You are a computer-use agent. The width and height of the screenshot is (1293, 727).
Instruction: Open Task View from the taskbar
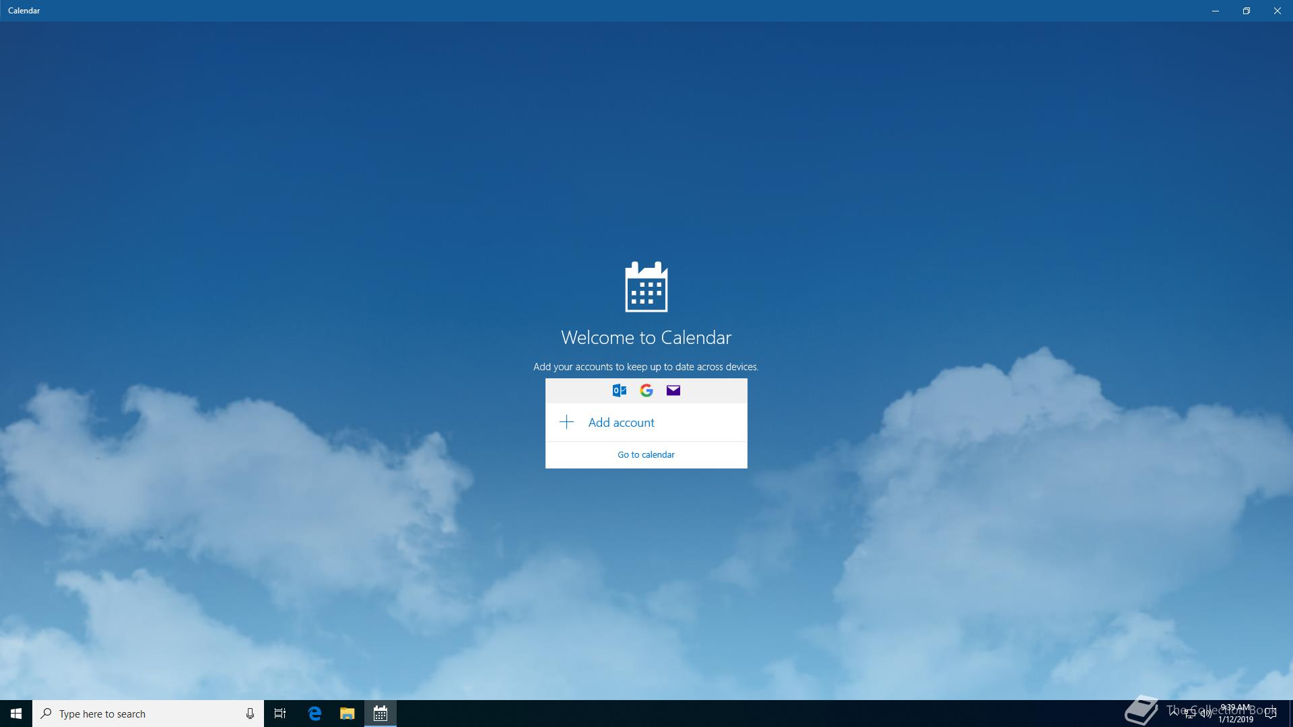280,714
